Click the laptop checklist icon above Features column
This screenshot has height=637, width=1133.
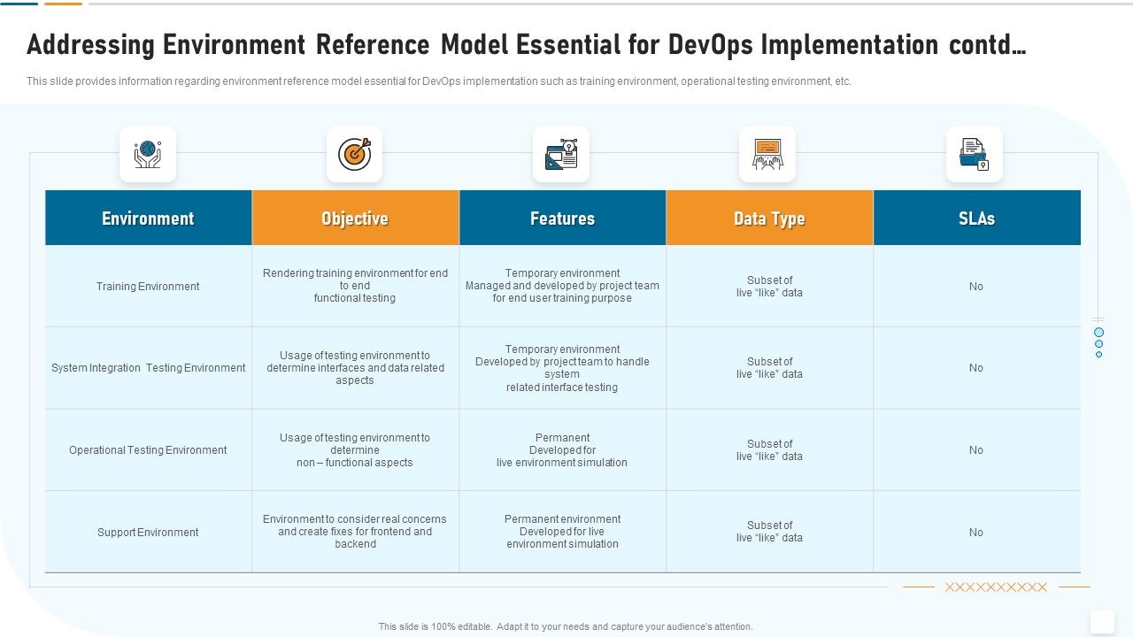[x=562, y=153]
